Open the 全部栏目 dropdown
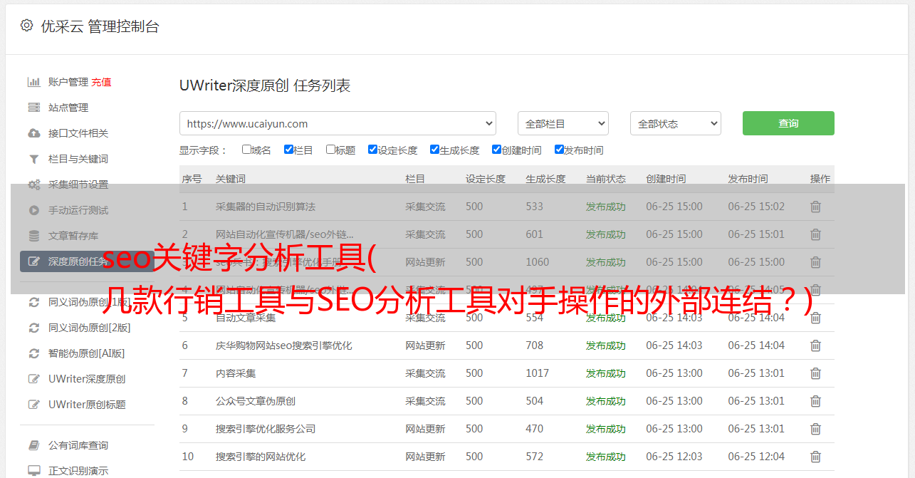The image size is (915, 478). (x=563, y=123)
